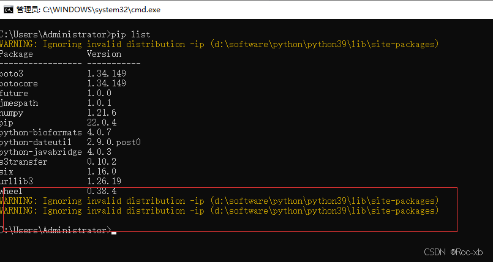Click the wheel package name
493x262 pixels.
click(x=11, y=191)
